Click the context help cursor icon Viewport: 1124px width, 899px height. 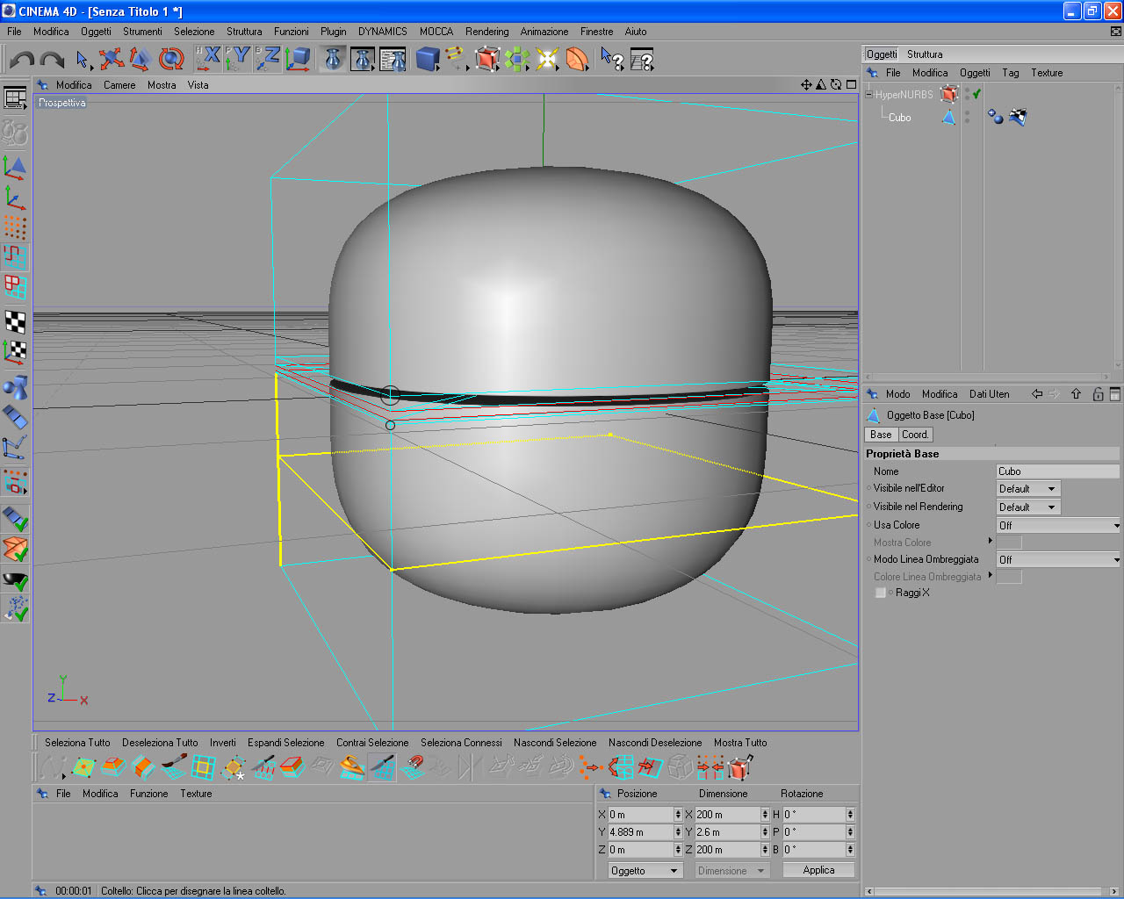pyautogui.click(x=612, y=60)
